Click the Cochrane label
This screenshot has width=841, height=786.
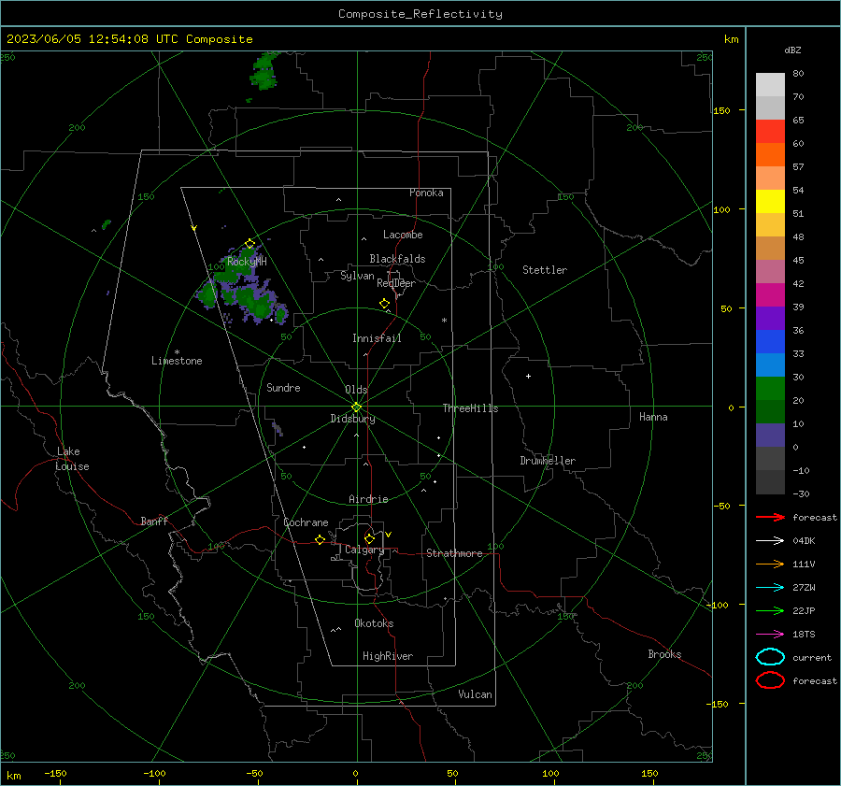point(306,522)
